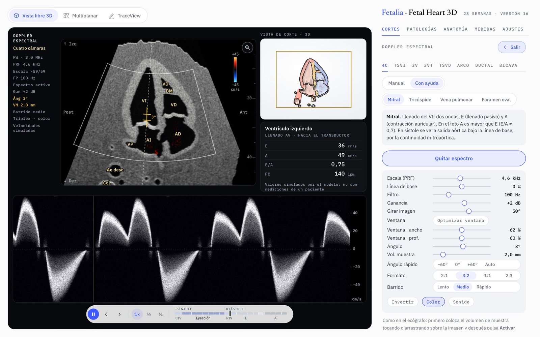
Task: Click the Ganancia slider handle
Action: [464, 203]
